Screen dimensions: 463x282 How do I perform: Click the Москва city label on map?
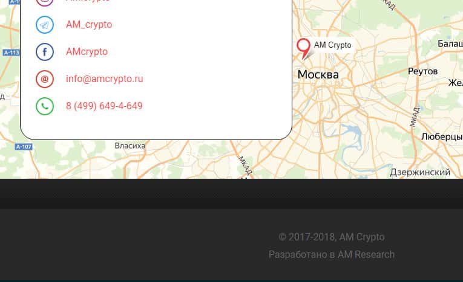318,75
